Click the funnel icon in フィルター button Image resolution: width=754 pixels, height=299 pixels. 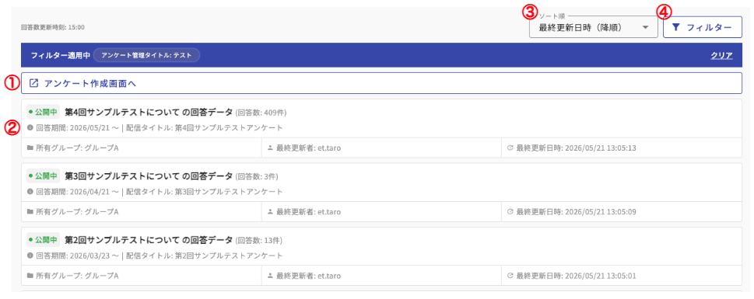[x=675, y=28]
